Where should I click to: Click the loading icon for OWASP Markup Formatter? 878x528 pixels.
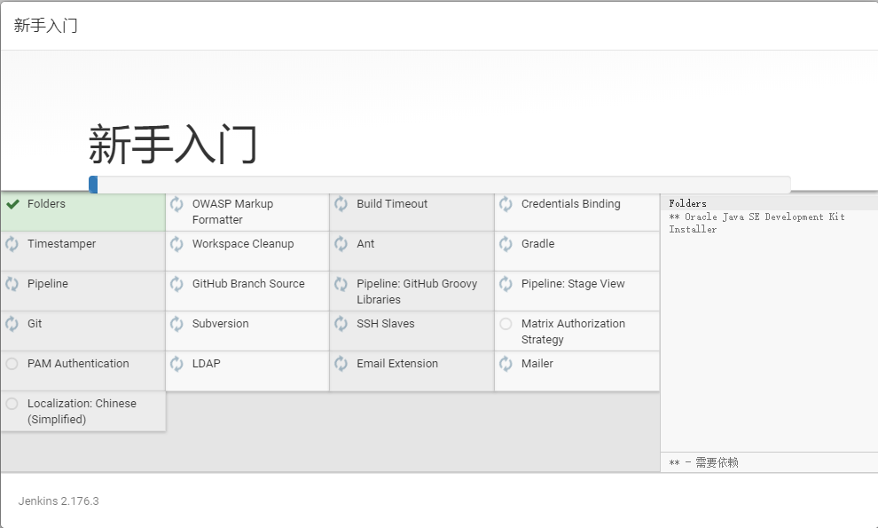176,204
